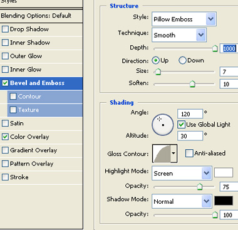Tick the Inner Glow checkbox
238x230 pixels.
click(5, 70)
